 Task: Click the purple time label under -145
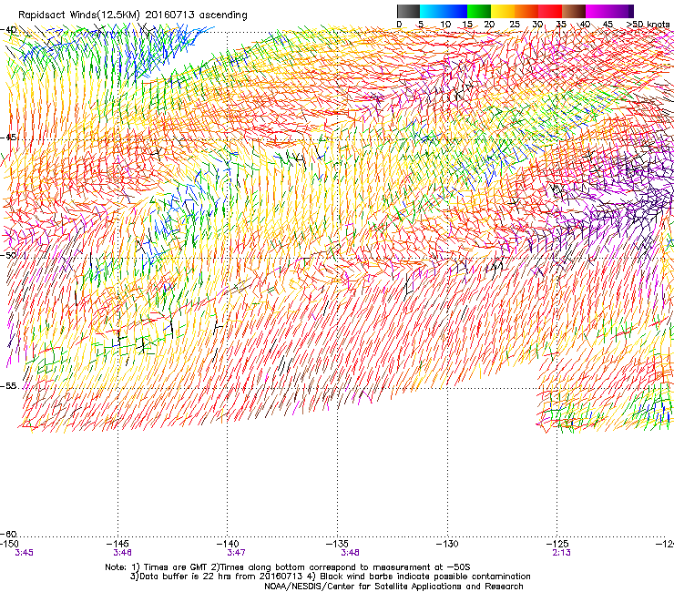(x=123, y=553)
